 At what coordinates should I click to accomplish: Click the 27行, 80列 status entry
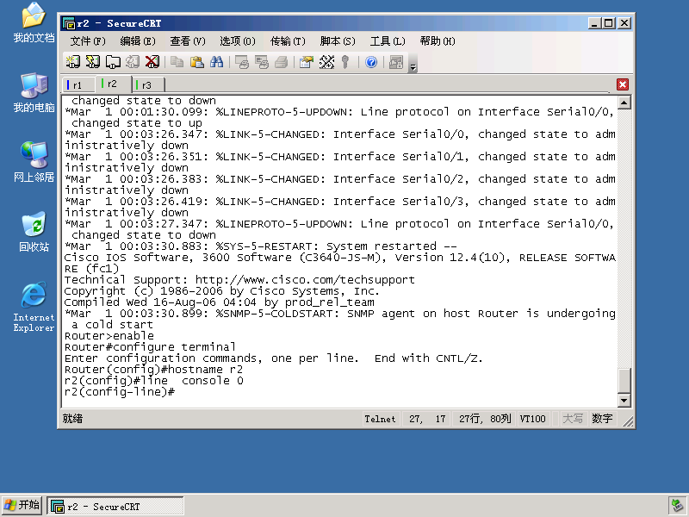tap(485, 419)
